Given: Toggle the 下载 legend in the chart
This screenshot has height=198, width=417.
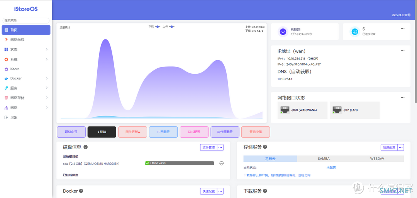Looking at the screenshot, I should [154, 27].
